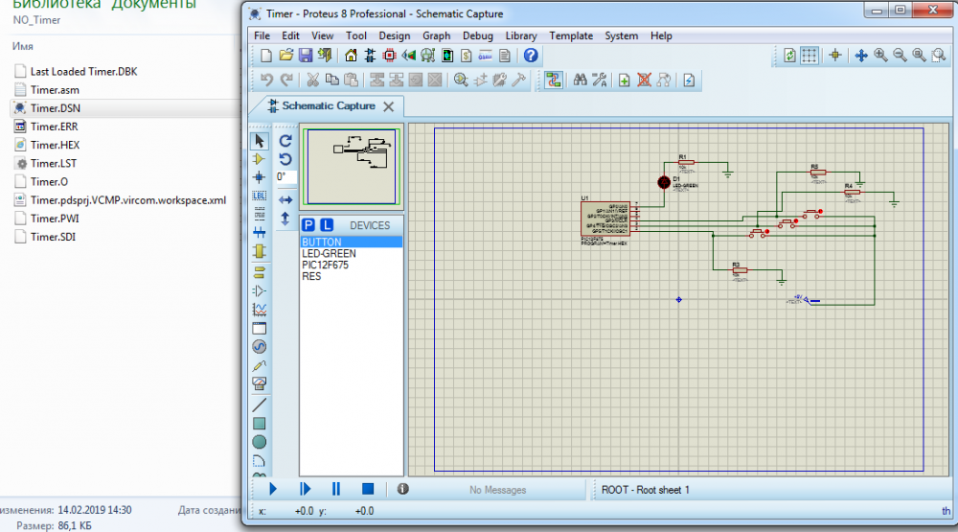
Task: Select the 2D Graphics Box tool
Action: click(x=259, y=423)
